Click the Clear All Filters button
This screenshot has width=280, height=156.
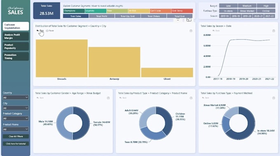coord(16,136)
